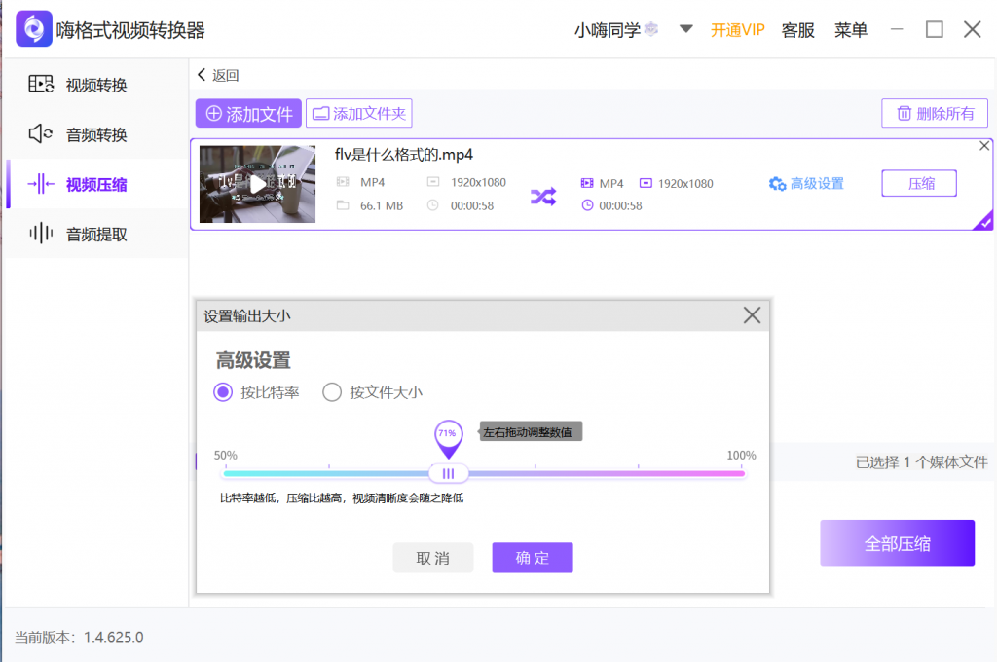Open 客服 customer service
The image size is (997, 662).
[x=797, y=29]
